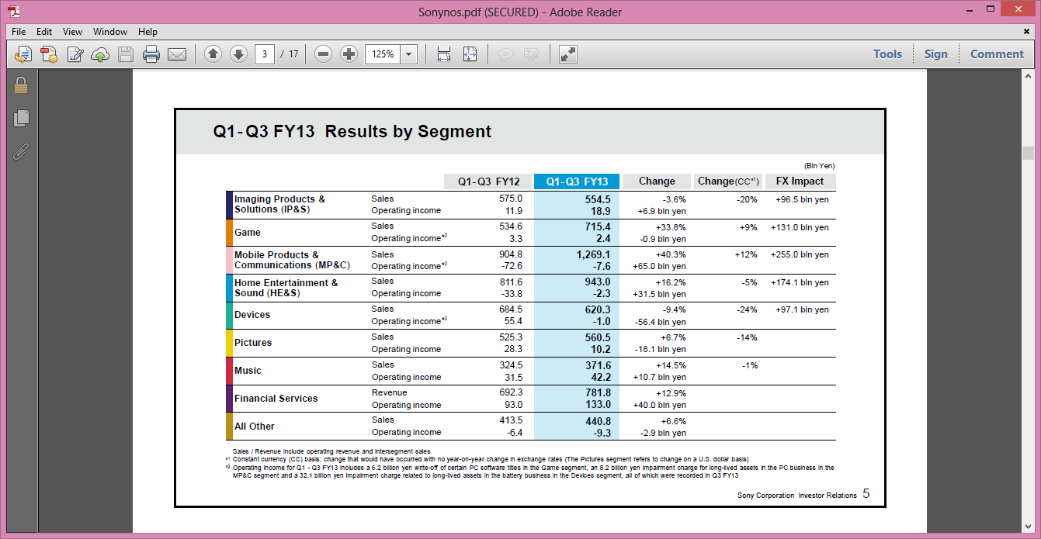Click 'Sony Corporation Investor Relations' footer text
Viewport: 1041px width, 539px height.
(797, 495)
